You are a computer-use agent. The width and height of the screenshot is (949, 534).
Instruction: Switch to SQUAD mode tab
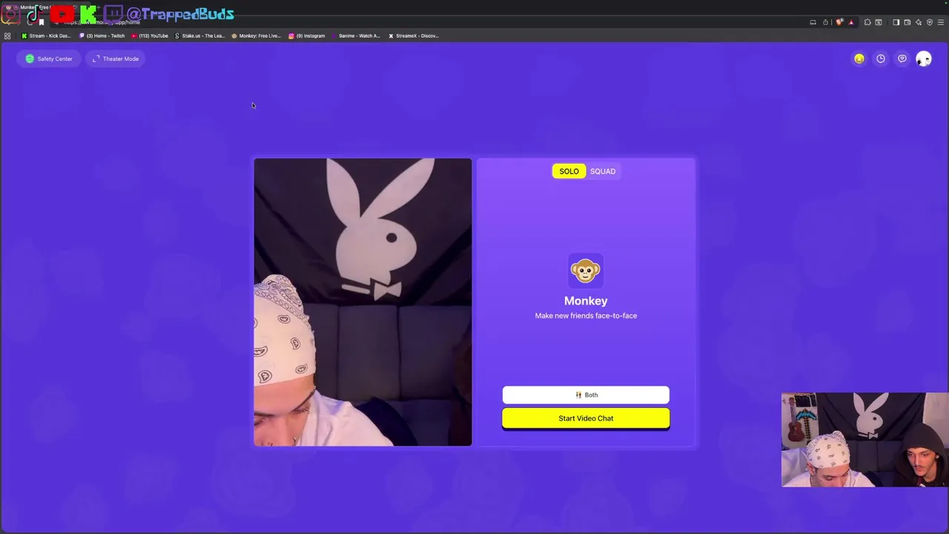click(x=603, y=171)
